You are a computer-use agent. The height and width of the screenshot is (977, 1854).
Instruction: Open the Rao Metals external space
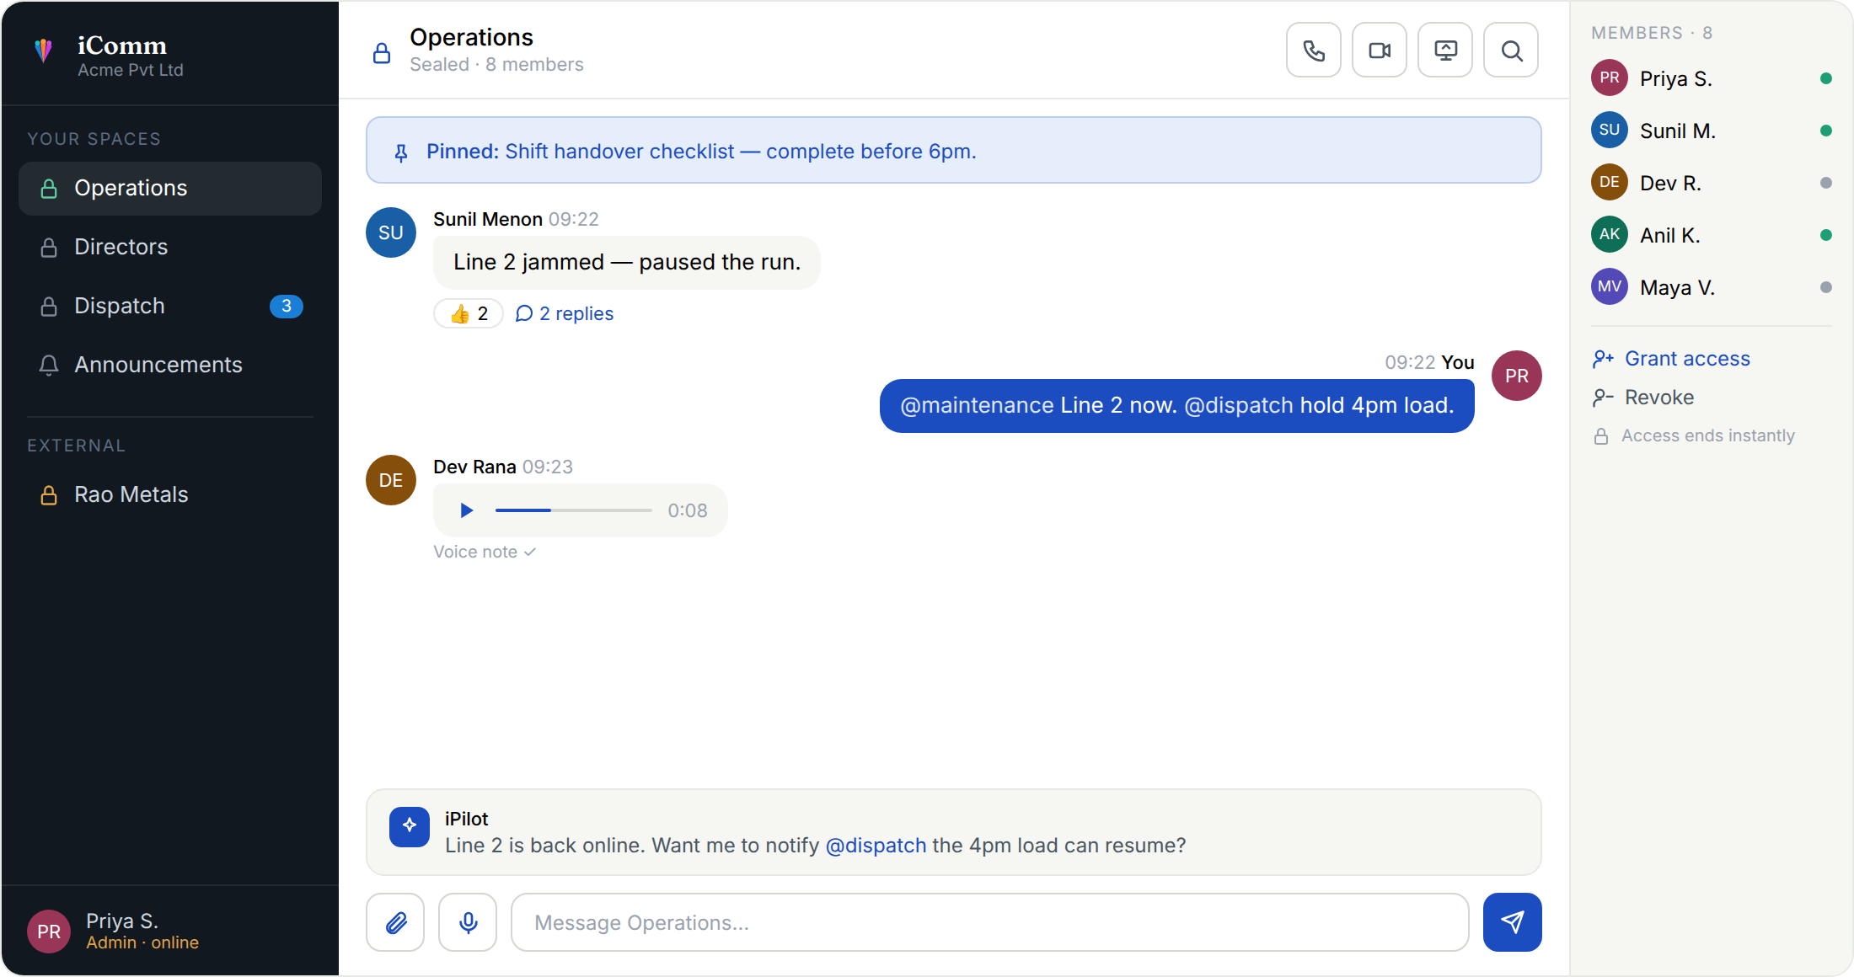[170, 495]
